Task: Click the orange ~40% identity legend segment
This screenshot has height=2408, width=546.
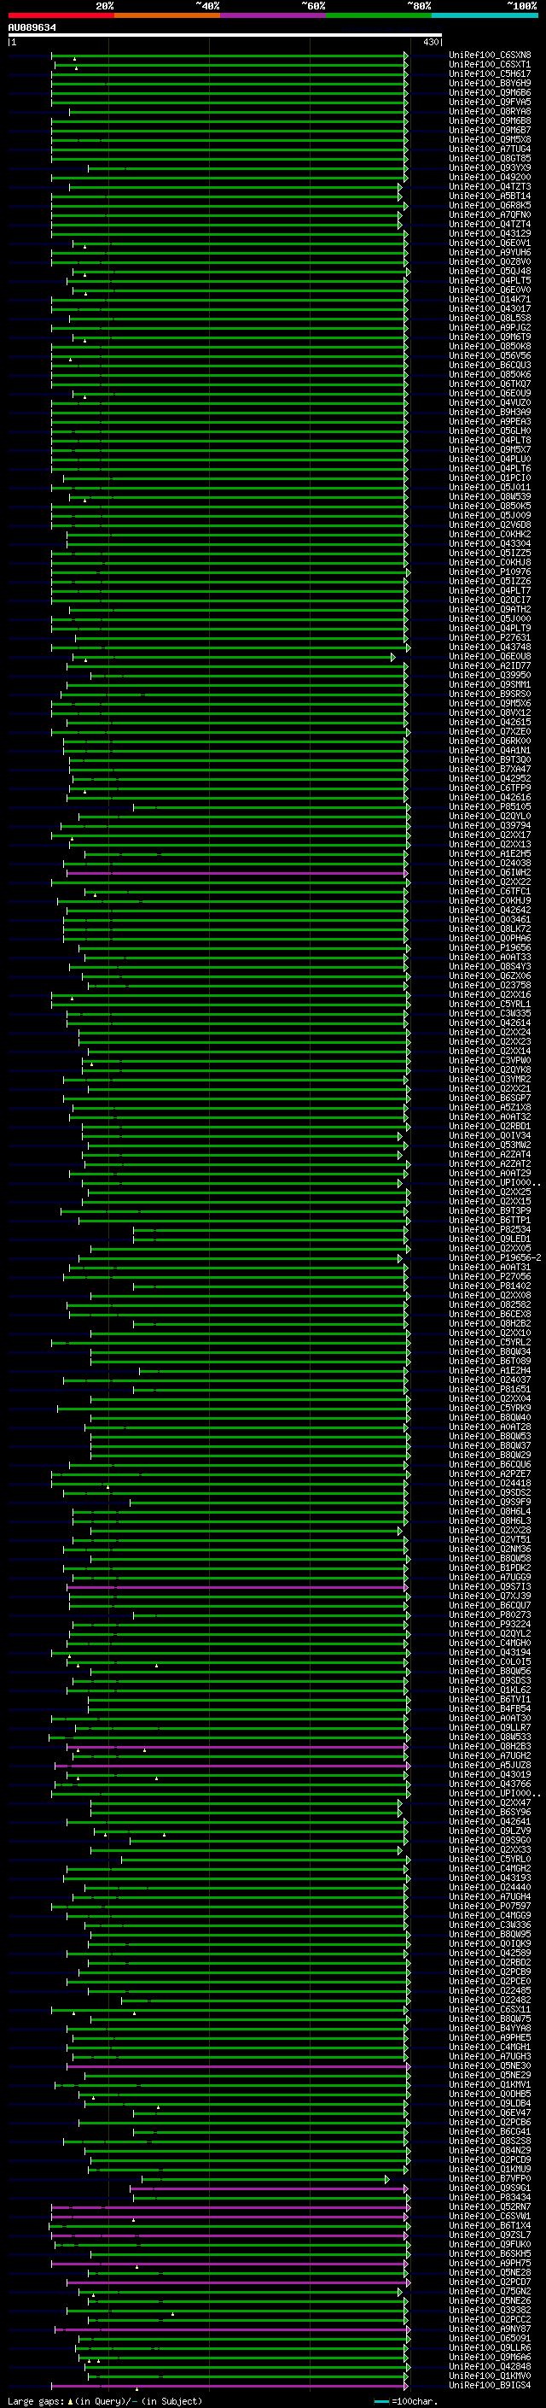Action: coord(167,15)
